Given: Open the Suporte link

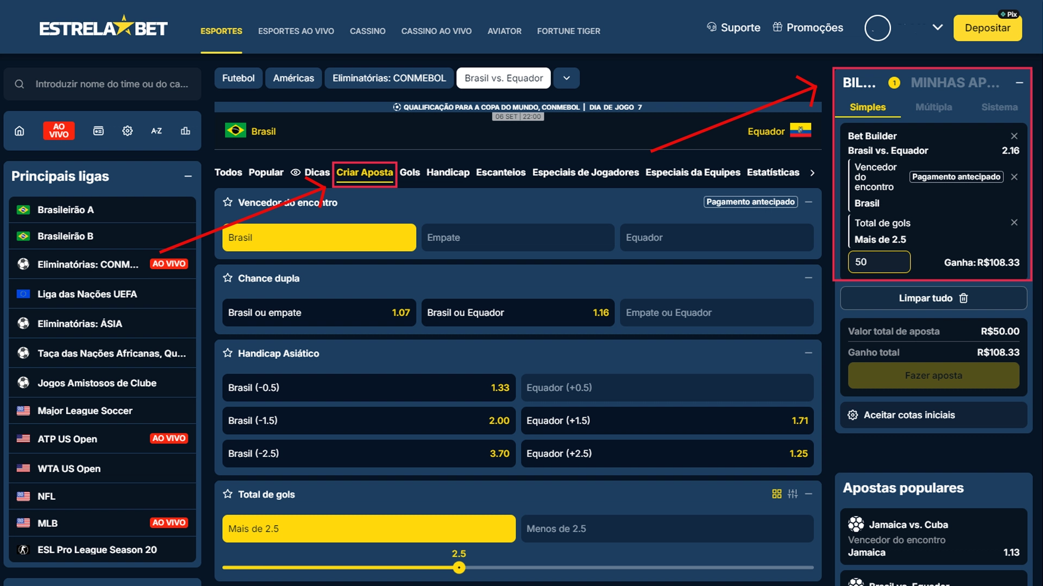Looking at the screenshot, I should tap(733, 27).
